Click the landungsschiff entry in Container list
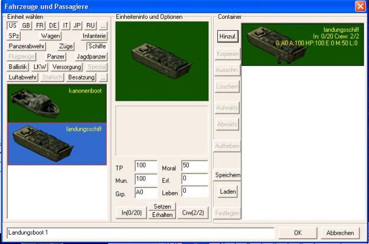Screen dimensions: 369x244 [x=303, y=44]
